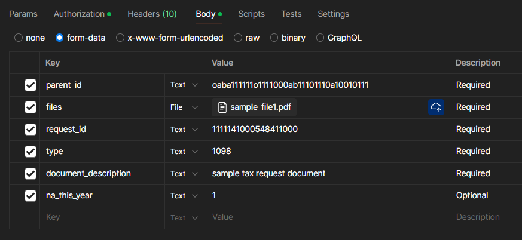This screenshot has height=240, width=522.
Task: Click the request_id key cell
Action: [x=102, y=130]
